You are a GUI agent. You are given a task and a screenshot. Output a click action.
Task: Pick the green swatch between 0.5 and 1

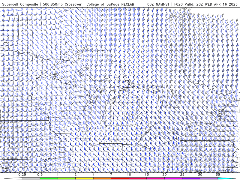coord(49,178)
